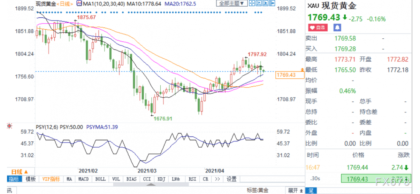Image resolution: width=420 pixels, height=194 pixels.
Task: Toggle the MACD indicator
Action: pyautogui.click(x=83, y=179)
